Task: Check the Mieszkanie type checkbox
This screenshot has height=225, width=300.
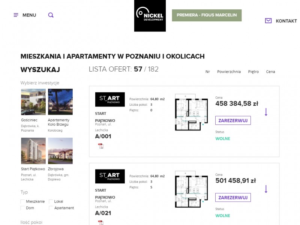Action: click(23, 202)
